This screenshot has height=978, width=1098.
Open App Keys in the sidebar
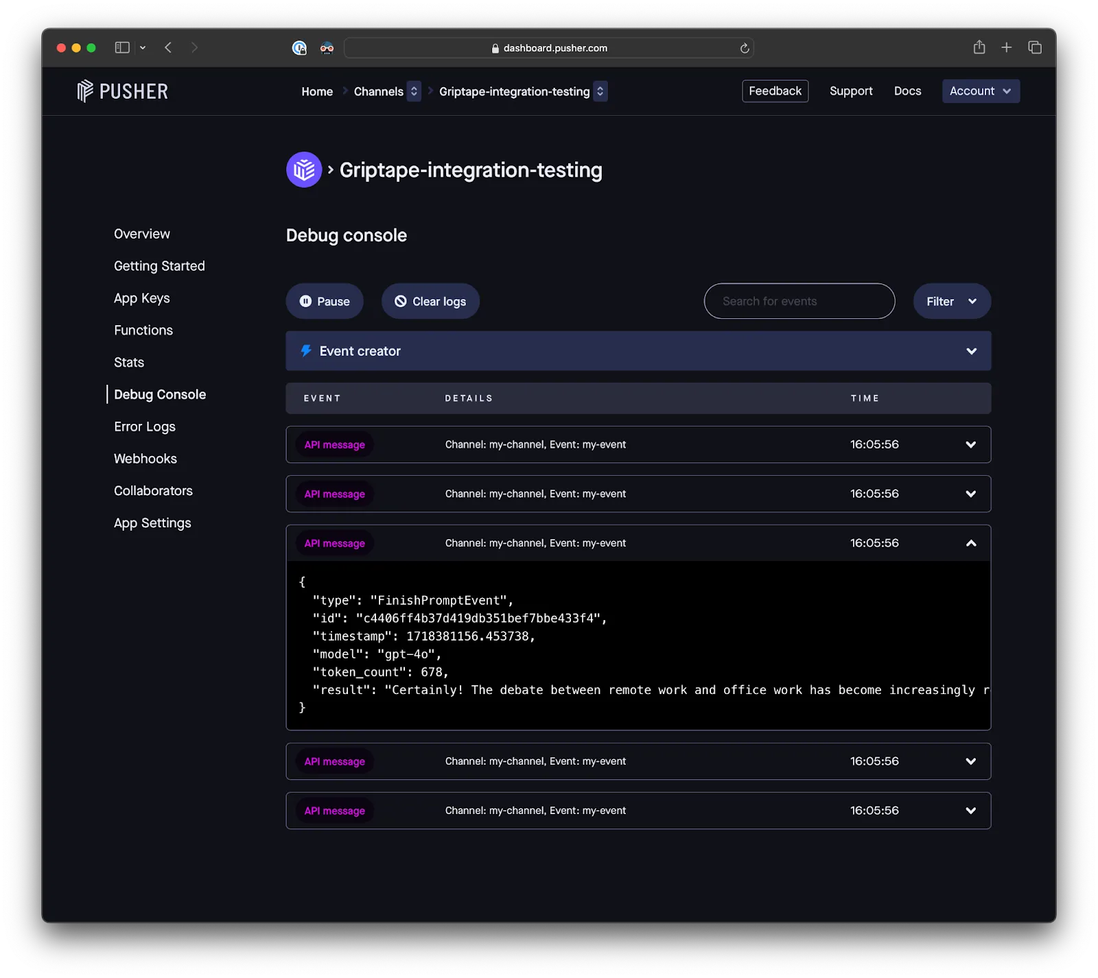[141, 298]
